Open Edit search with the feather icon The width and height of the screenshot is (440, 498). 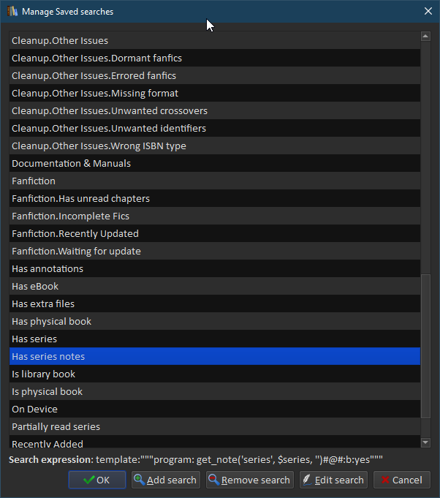[333, 480]
